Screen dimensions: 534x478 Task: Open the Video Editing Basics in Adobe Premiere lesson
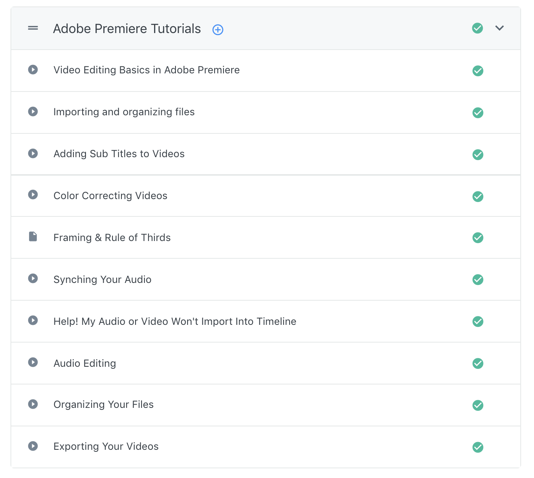146,70
